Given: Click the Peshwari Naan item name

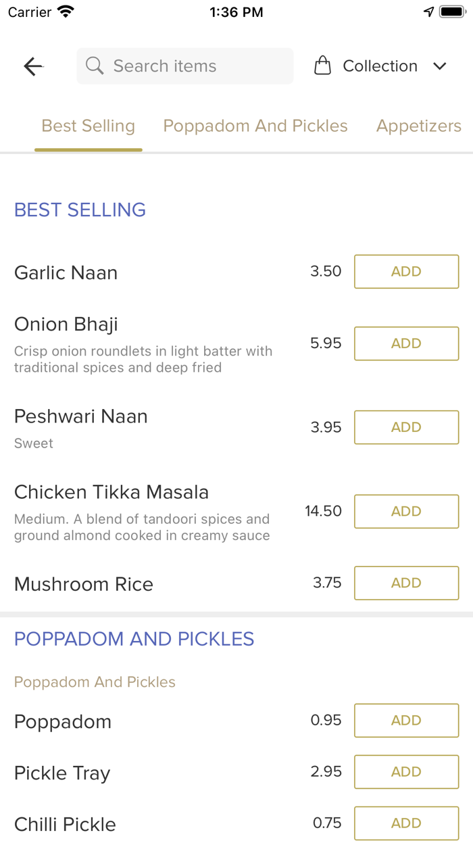Looking at the screenshot, I should coord(80,416).
